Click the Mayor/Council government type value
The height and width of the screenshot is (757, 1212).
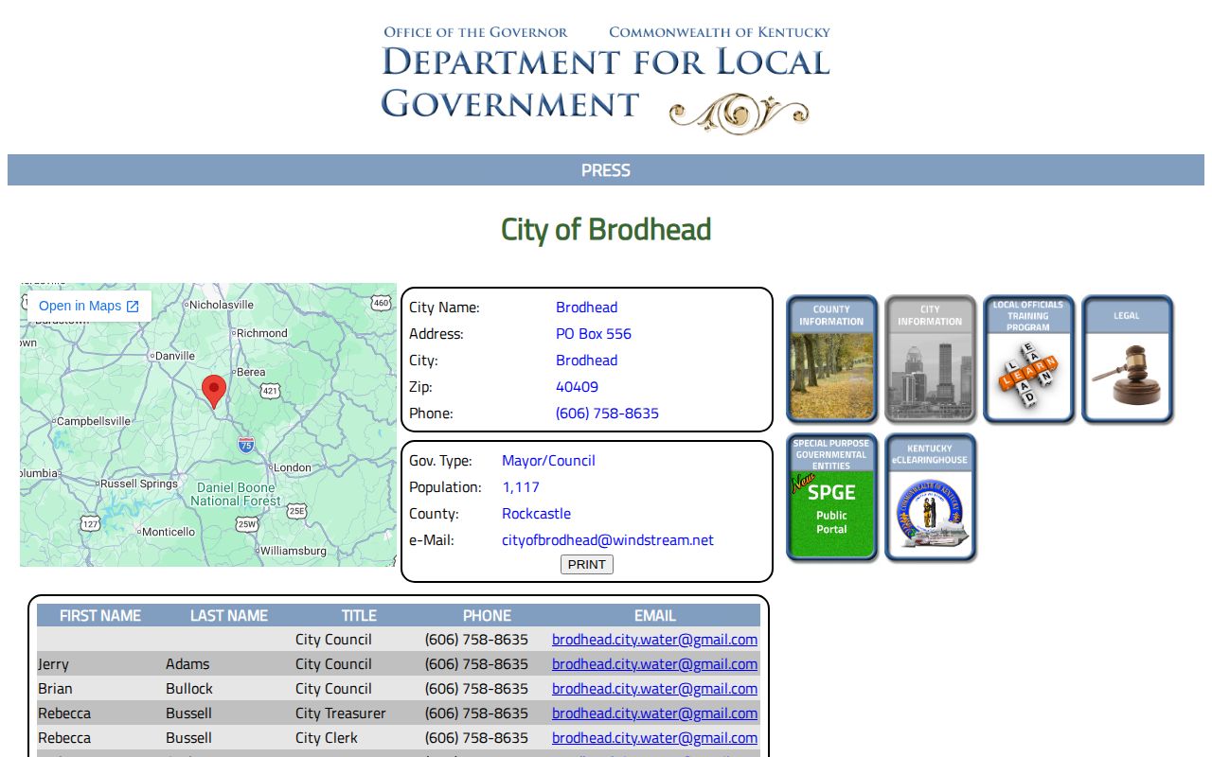548,461
